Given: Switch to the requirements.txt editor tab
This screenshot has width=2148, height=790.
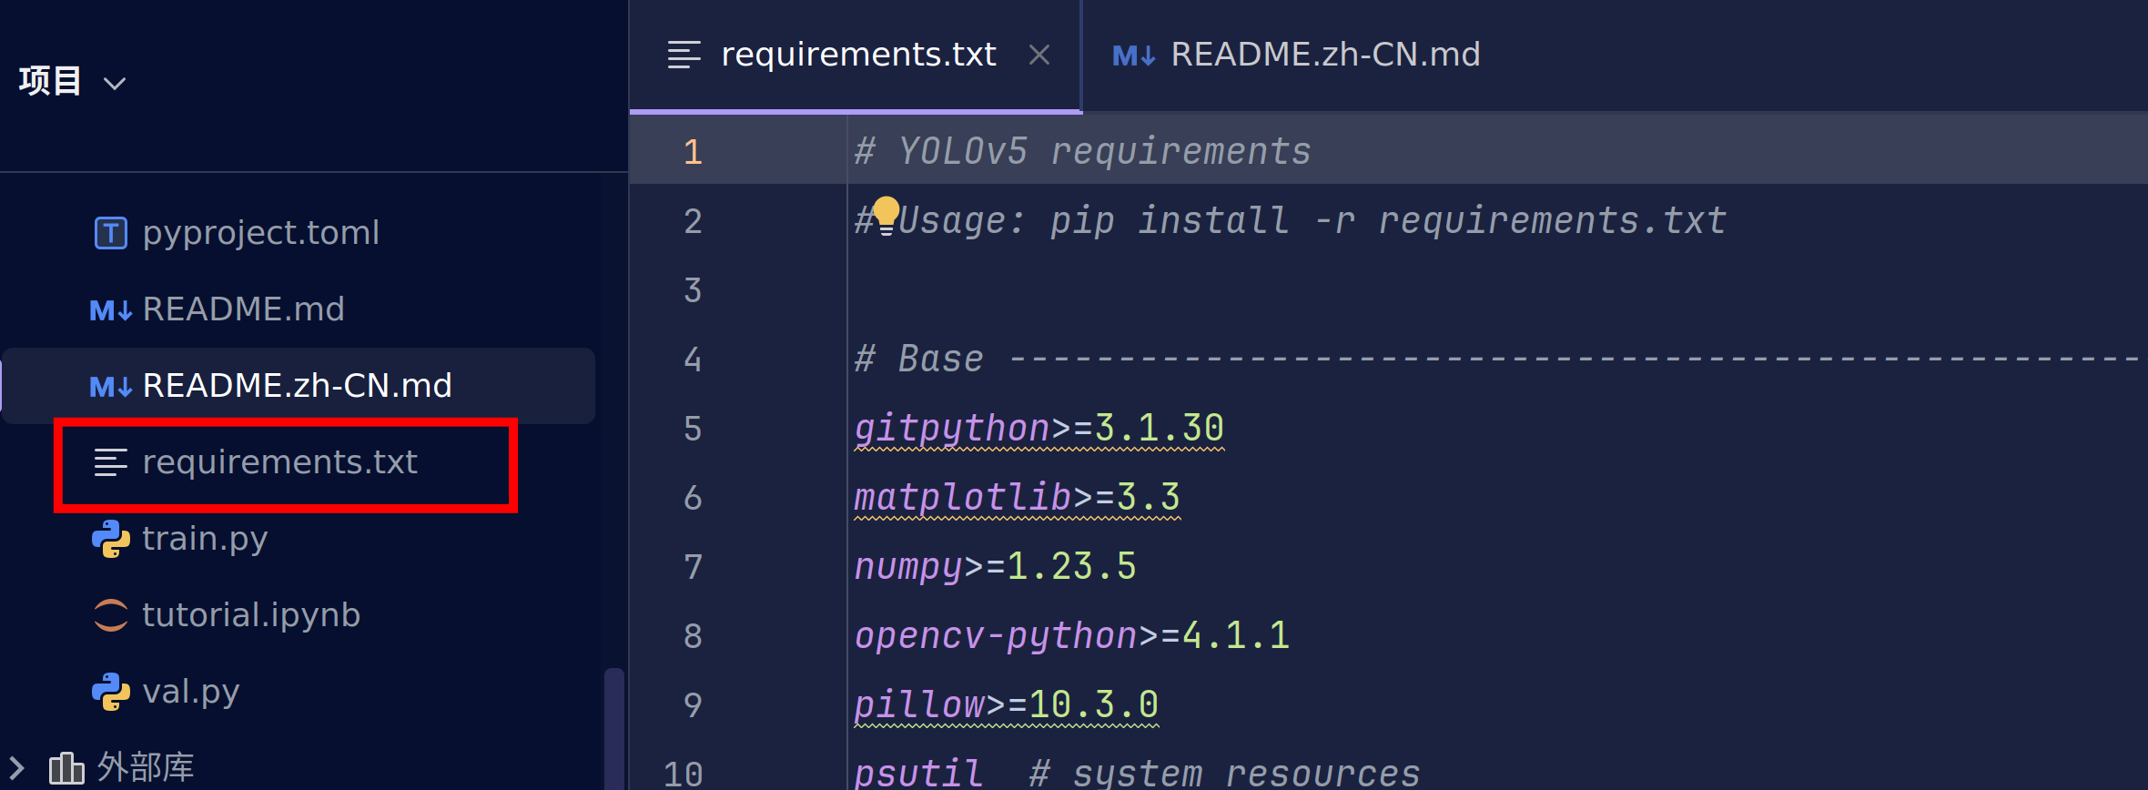Looking at the screenshot, I should (x=858, y=55).
